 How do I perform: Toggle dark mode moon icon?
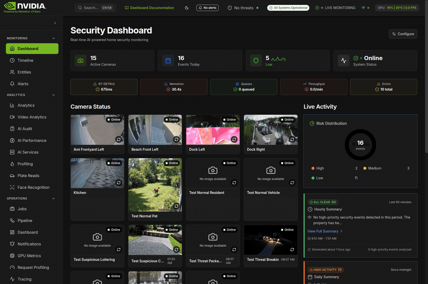coord(187,8)
